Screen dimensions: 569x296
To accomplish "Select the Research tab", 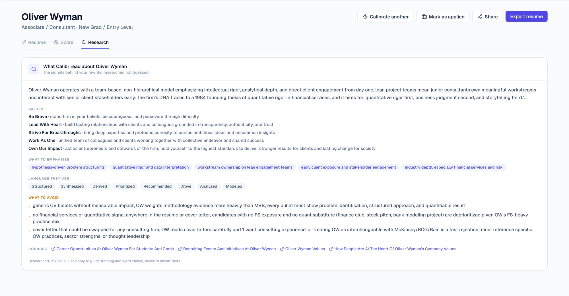I will click(95, 42).
